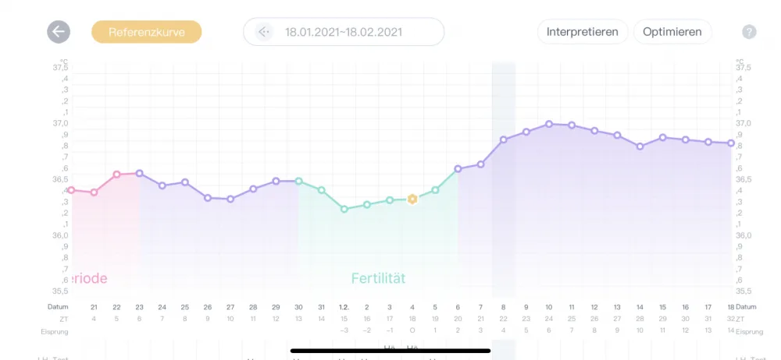Click the lowest green point on 1.2.

pyautogui.click(x=344, y=210)
